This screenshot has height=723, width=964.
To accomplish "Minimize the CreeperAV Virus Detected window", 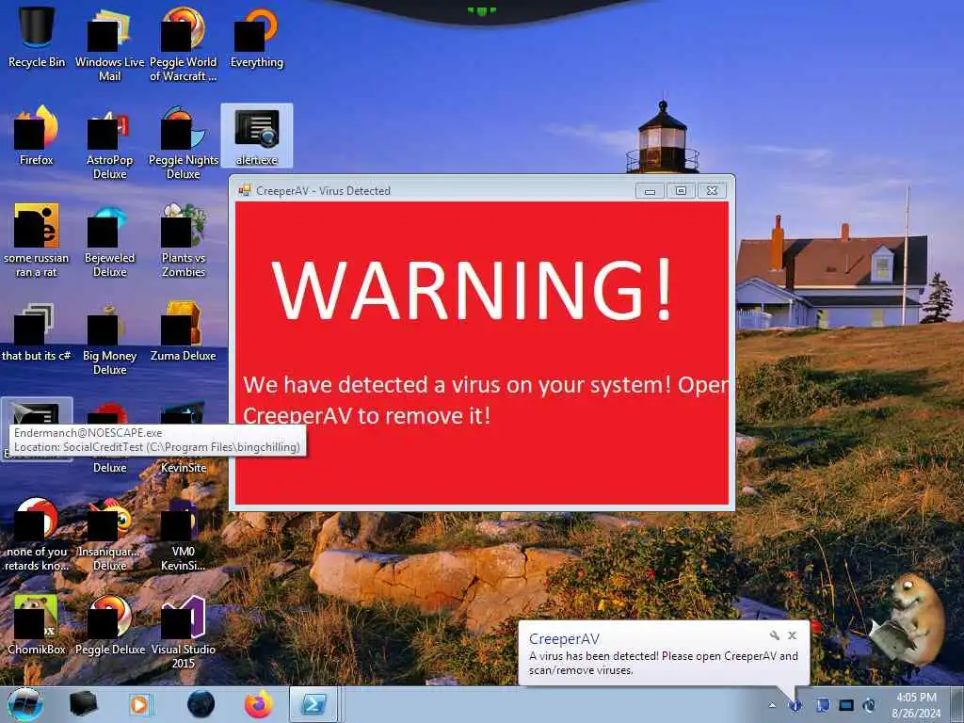I will click(x=650, y=190).
